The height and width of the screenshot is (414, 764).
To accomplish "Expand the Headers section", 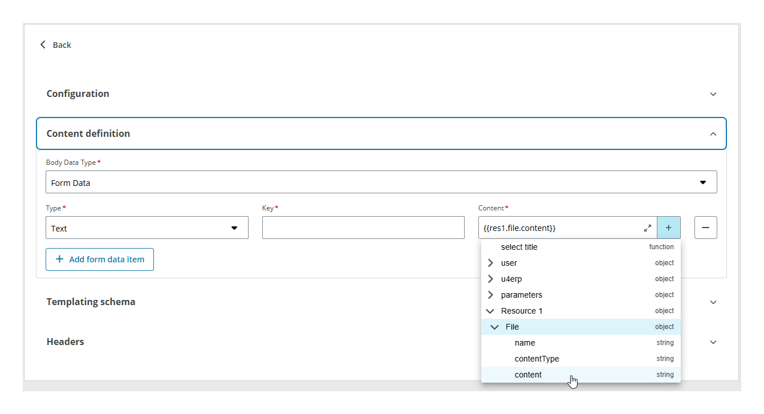I will point(713,342).
